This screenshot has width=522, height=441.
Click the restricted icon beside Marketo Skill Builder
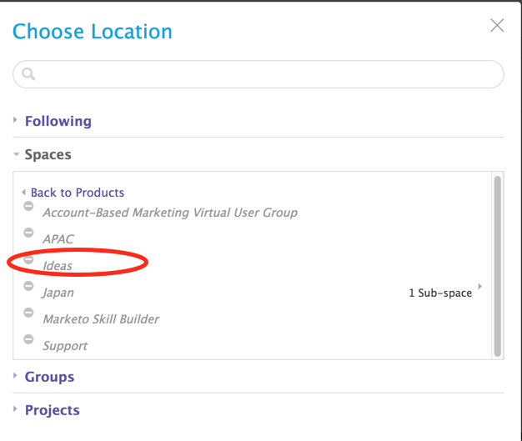pyautogui.click(x=28, y=313)
